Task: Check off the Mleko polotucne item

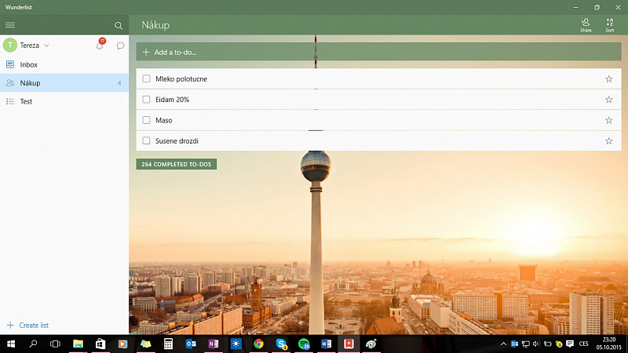Action: [146, 79]
